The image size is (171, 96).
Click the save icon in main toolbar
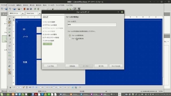point(19,9)
